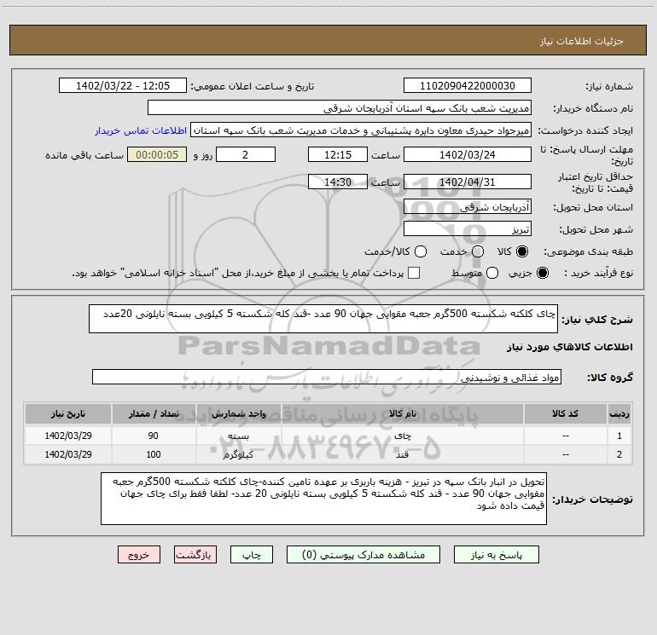Click the request creator field میرجواد حیدری
Image resolution: width=657 pixels, height=635 pixels.
(x=361, y=130)
